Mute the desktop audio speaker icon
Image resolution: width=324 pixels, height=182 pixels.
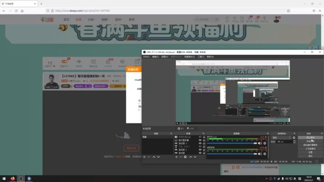click(x=260, y=154)
